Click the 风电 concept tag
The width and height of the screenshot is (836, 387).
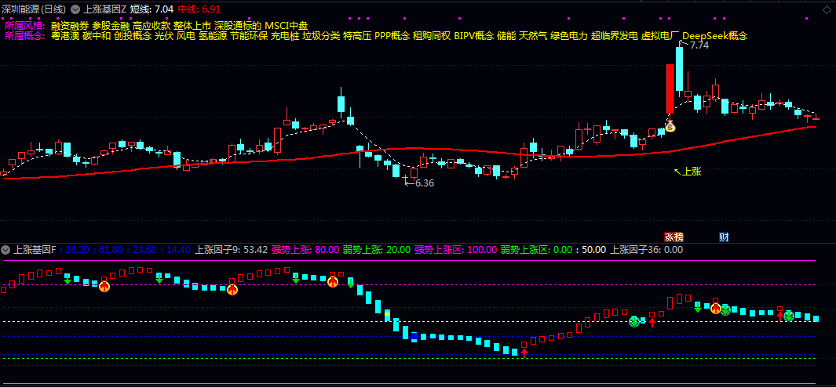[x=186, y=36]
